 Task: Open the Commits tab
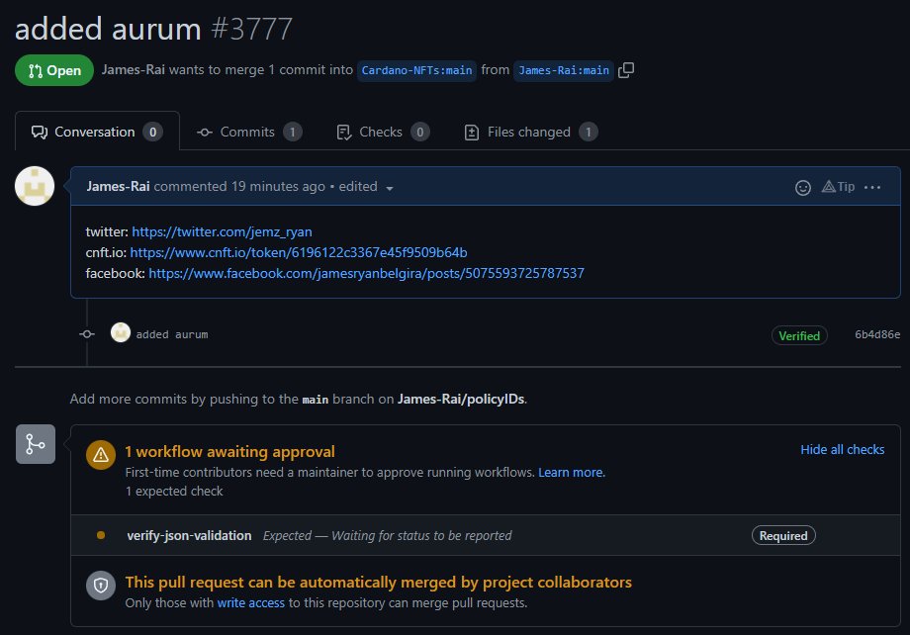pyautogui.click(x=249, y=132)
